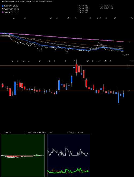Click the 11 price level axis label
The image size is (134, 177).
pyautogui.click(x=128, y=66)
